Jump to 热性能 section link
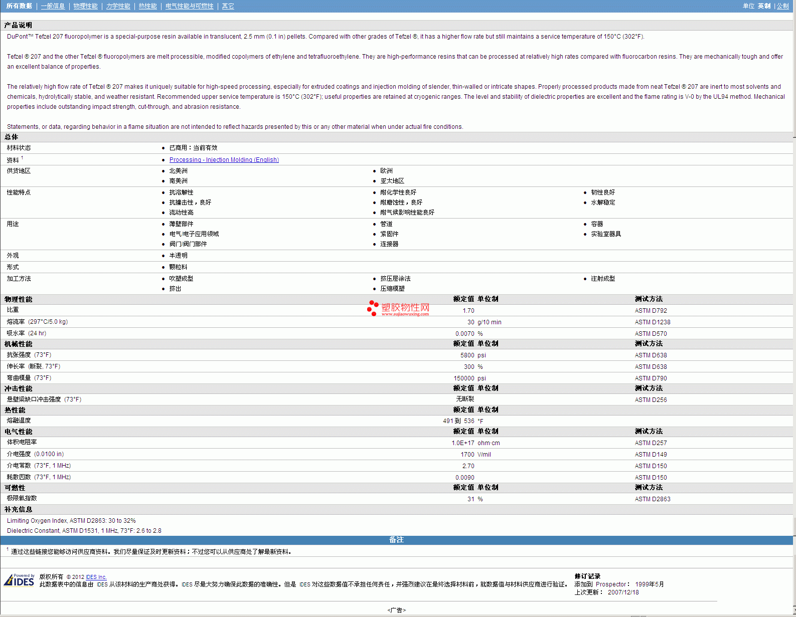The width and height of the screenshot is (796, 617). tap(147, 6)
